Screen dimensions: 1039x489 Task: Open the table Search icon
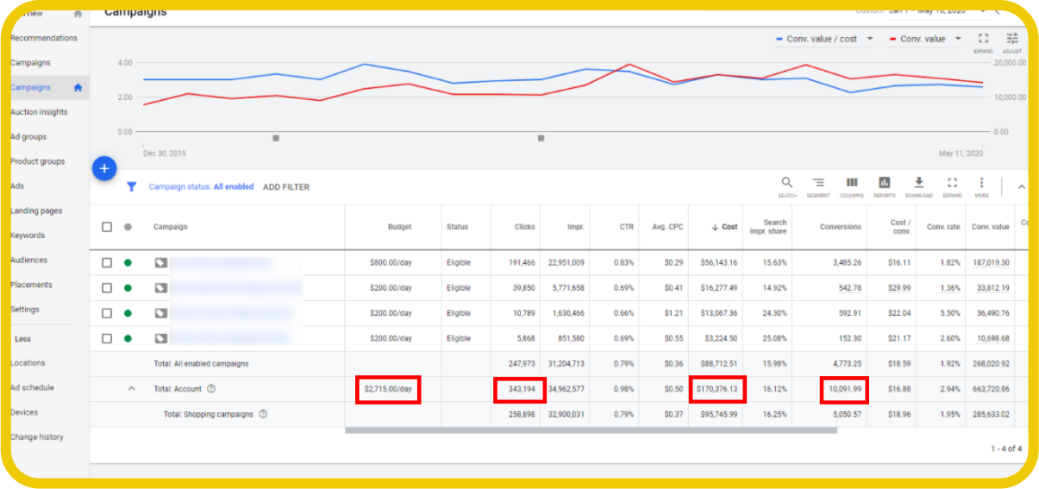pyautogui.click(x=786, y=185)
